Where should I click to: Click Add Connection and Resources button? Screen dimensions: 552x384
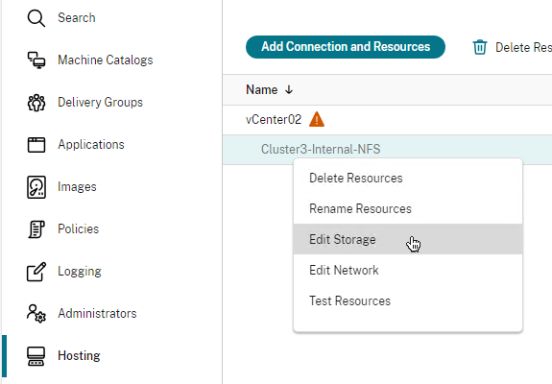click(x=346, y=47)
